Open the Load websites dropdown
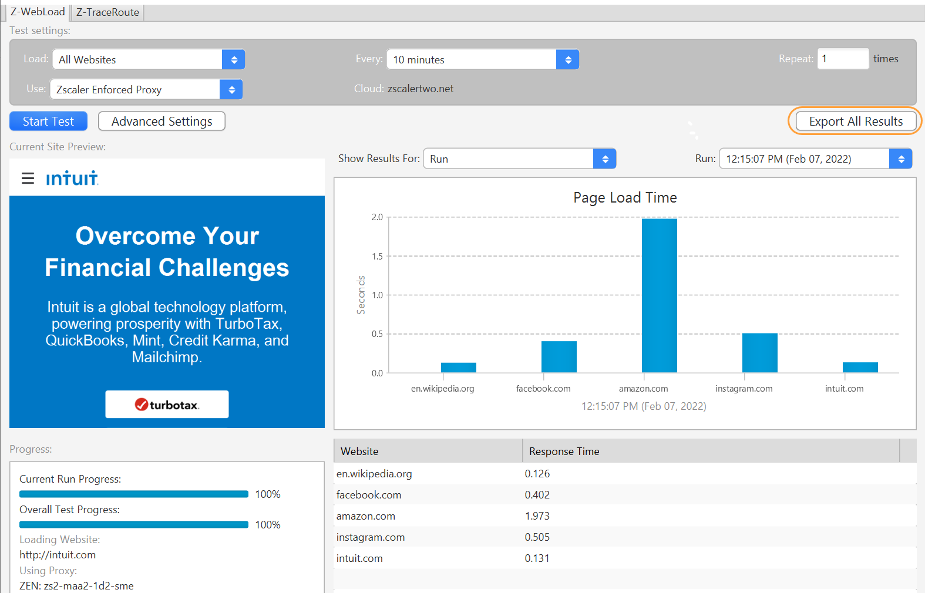 click(149, 59)
